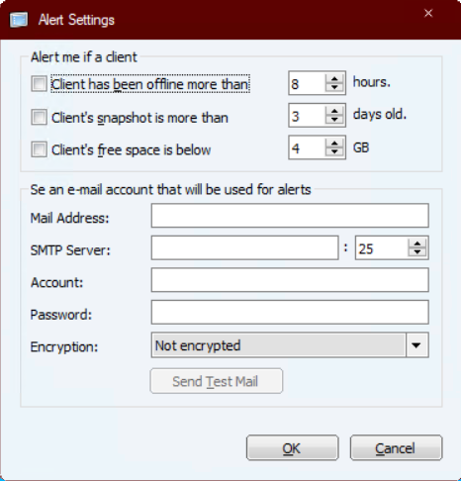The width and height of the screenshot is (461, 481).
Task: Click the Alert Settings window icon
Action: [19, 20]
